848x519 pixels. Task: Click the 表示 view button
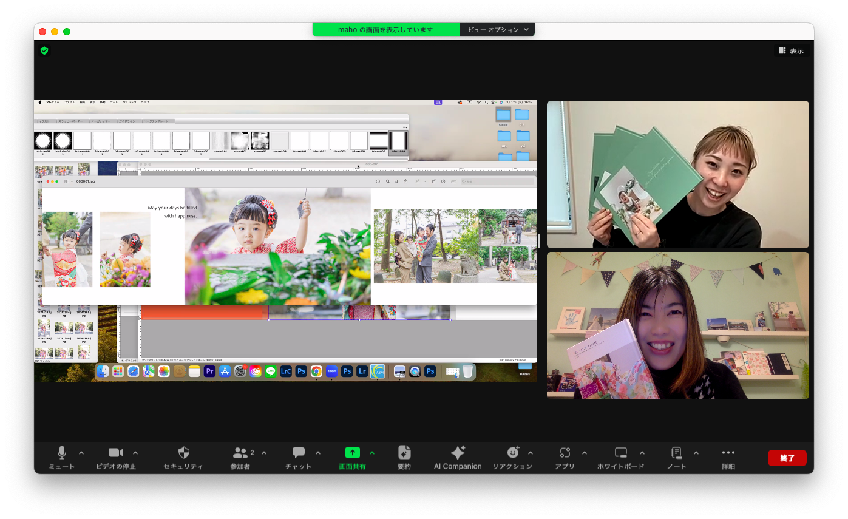(x=792, y=51)
